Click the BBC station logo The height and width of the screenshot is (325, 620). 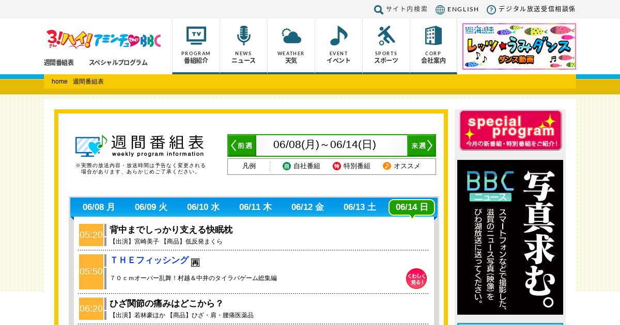pos(103,40)
